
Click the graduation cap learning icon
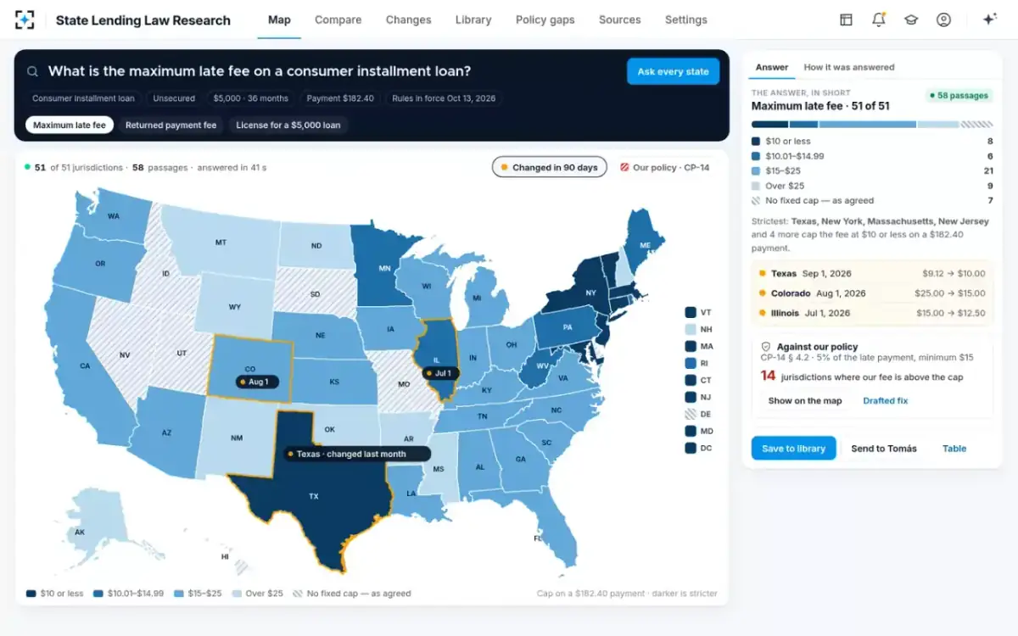911,20
